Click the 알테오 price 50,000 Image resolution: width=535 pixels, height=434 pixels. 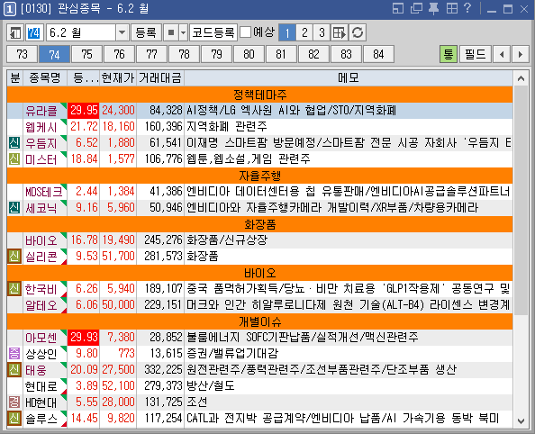[118, 304]
